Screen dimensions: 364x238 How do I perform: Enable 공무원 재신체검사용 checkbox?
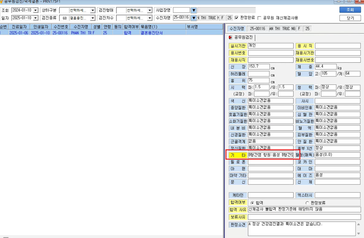click(x=259, y=18)
